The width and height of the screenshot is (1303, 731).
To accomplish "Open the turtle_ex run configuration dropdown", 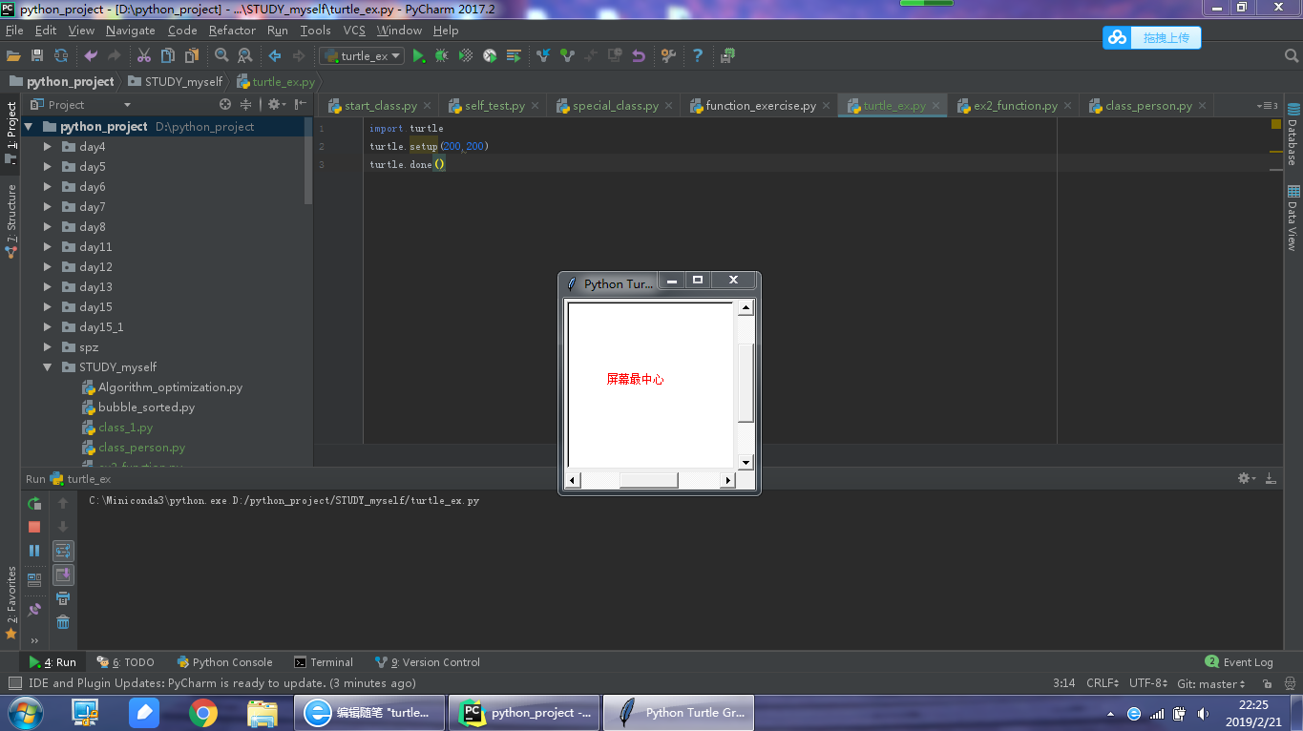I will click(x=362, y=56).
